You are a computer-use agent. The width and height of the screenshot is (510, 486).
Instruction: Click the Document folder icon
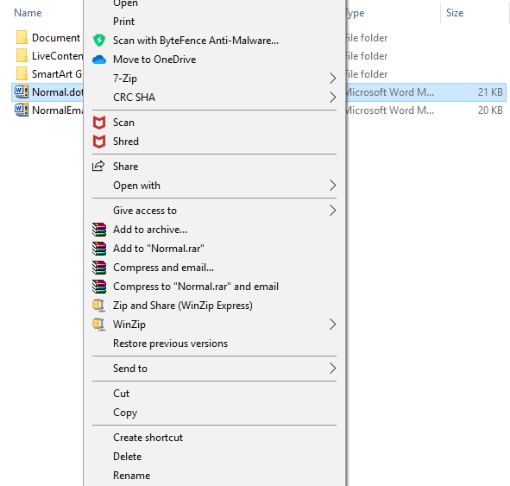(22, 37)
